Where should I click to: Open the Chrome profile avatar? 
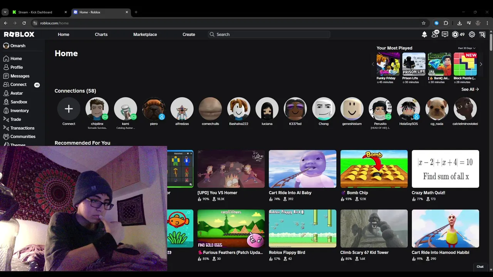[478, 23]
